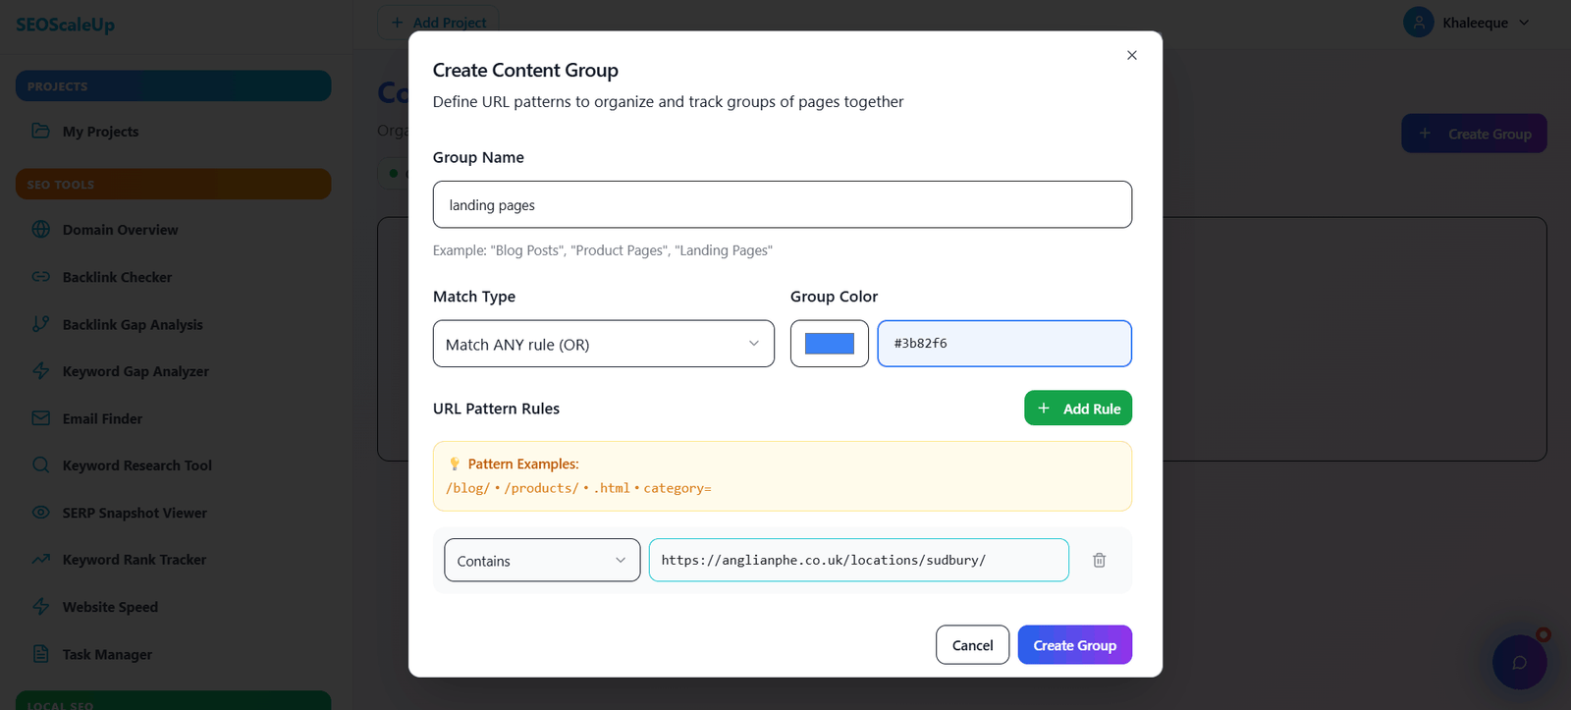
Task: Click the Task Manager document icon
Action: click(x=40, y=654)
